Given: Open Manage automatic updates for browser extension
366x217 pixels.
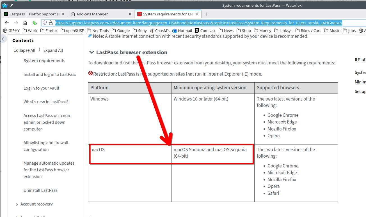Looking at the screenshot, I should [49, 170].
